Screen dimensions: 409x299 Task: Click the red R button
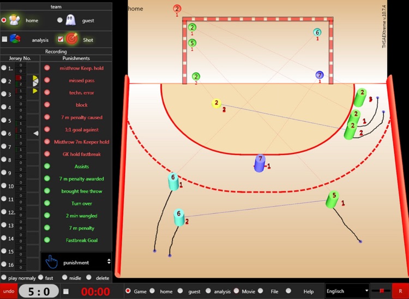tap(400, 291)
